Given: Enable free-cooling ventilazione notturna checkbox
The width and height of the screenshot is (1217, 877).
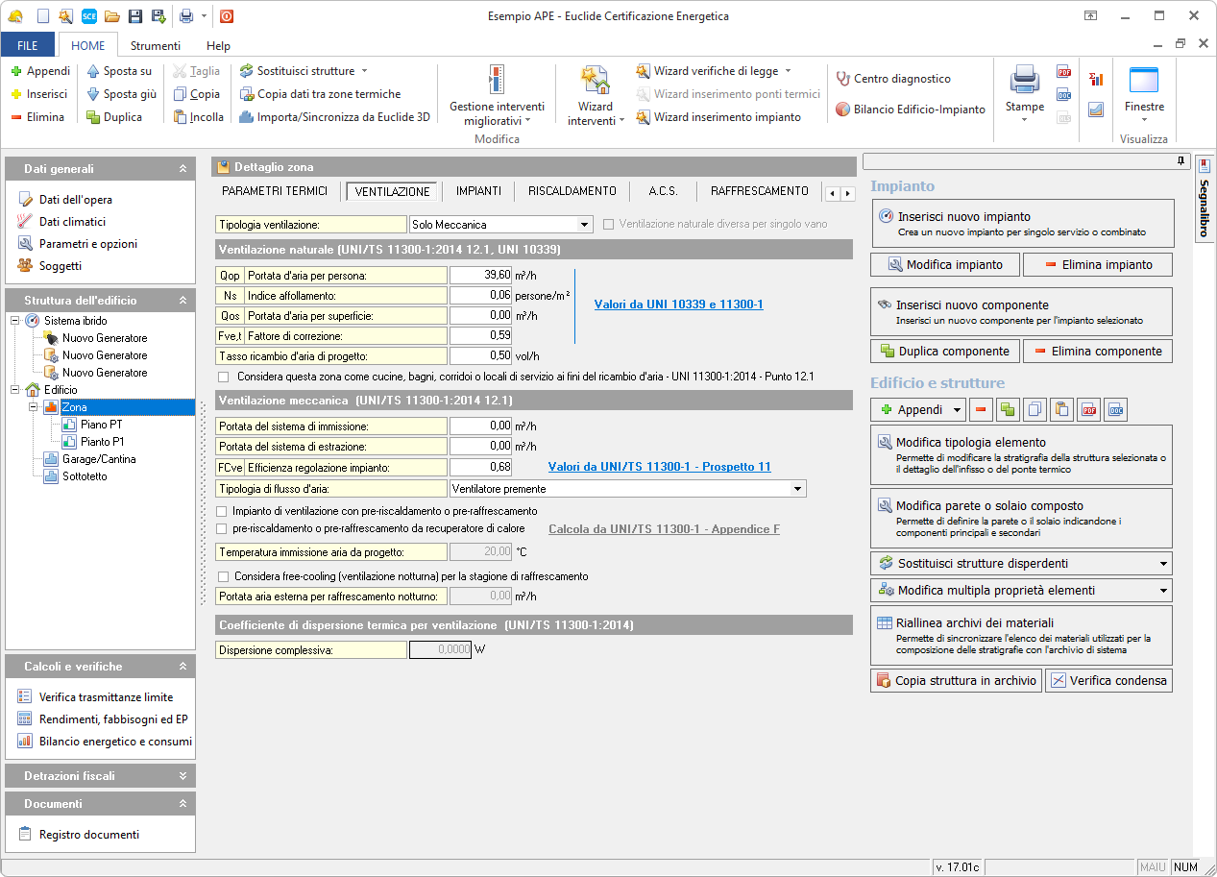Looking at the screenshot, I should pos(224,576).
